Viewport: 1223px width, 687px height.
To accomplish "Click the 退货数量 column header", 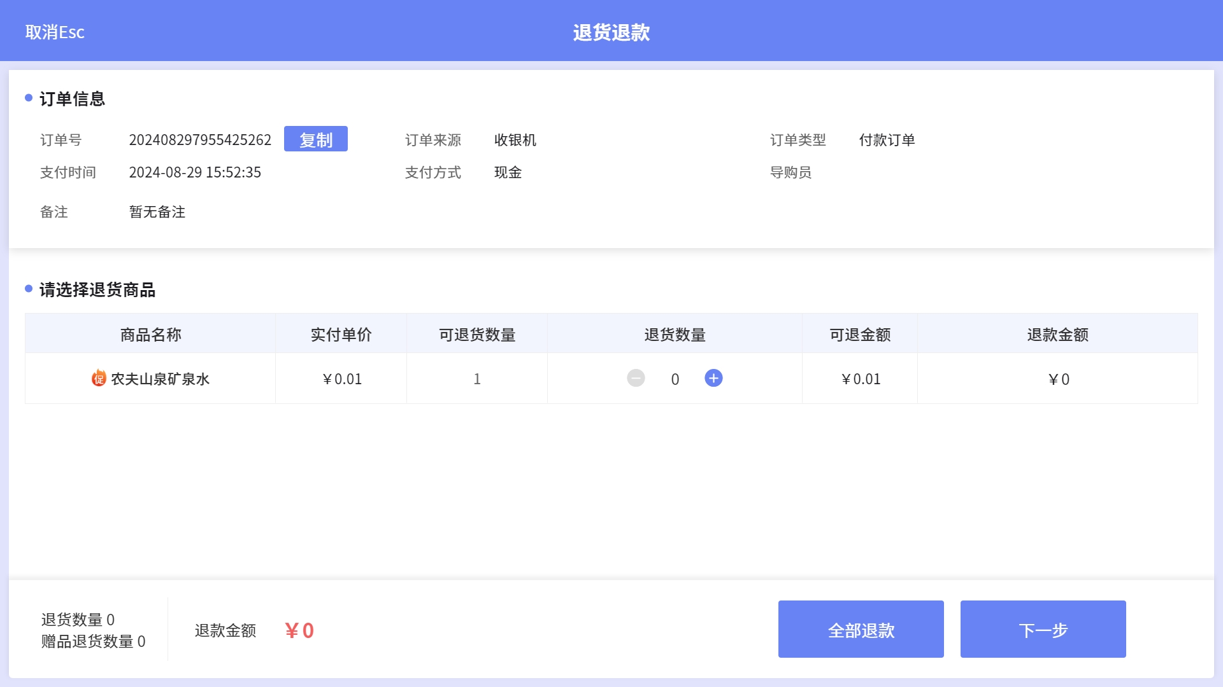I will [x=675, y=335].
